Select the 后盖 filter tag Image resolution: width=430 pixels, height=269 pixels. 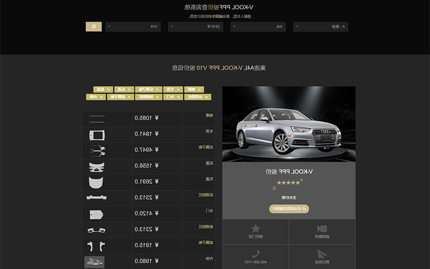[x=124, y=89]
